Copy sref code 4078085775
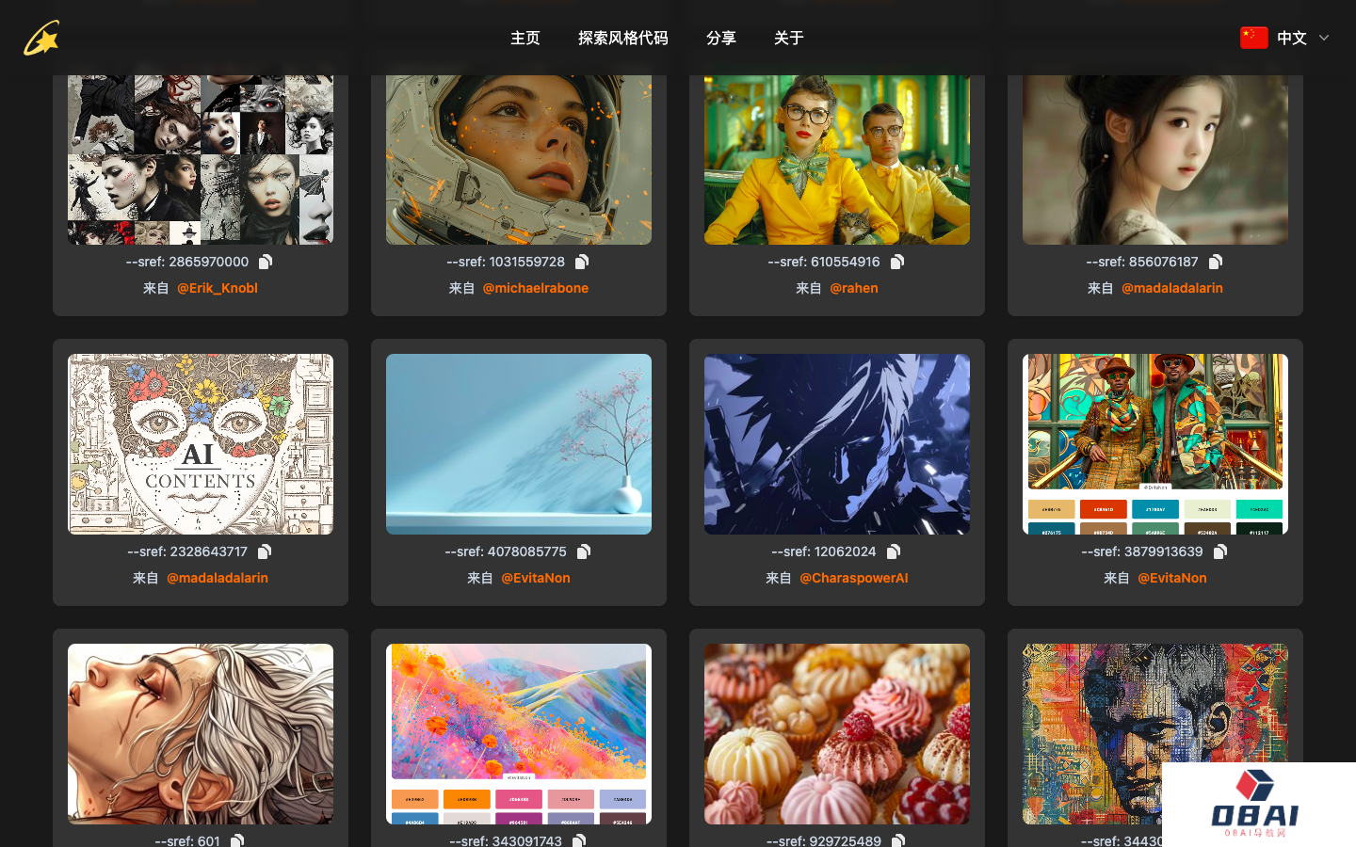The image size is (1356, 847). 584,551
